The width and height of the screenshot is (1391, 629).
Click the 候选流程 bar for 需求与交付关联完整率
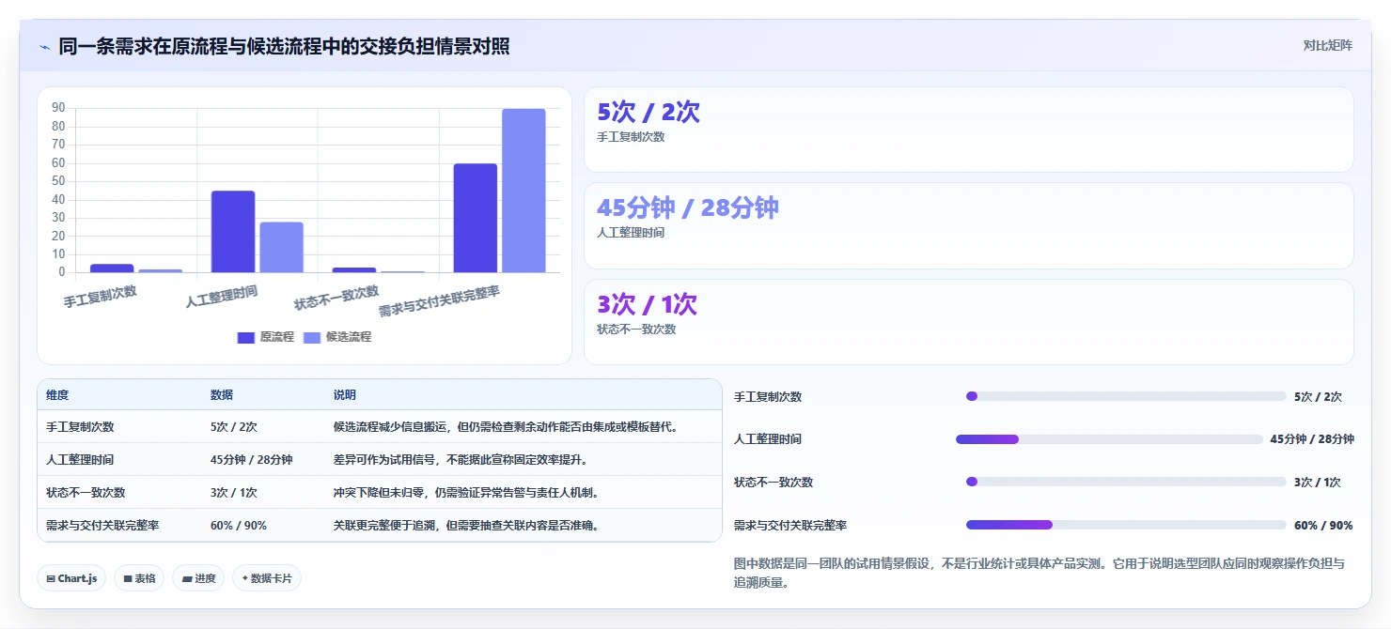pos(524,191)
